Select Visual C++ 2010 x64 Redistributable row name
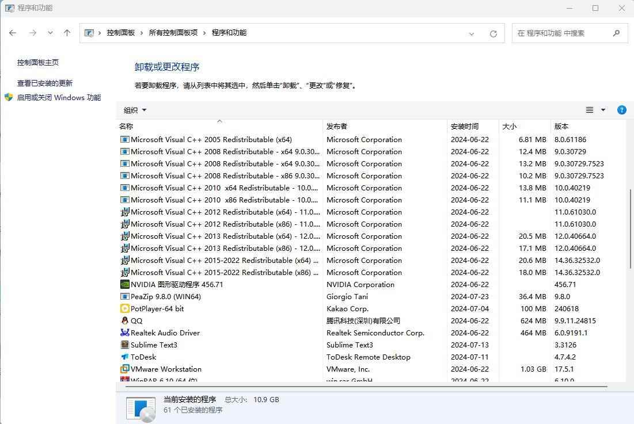 coord(225,188)
